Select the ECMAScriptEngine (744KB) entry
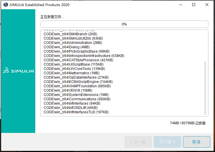Image resolution: width=215 pixels, height=152 pixels. (x=78, y=82)
